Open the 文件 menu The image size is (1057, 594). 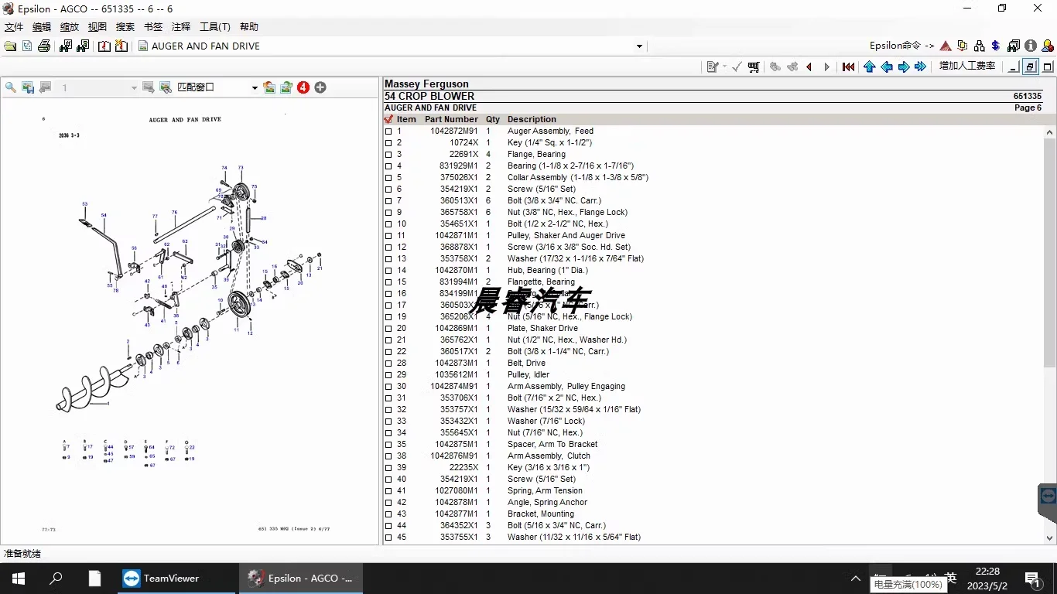(x=14, y=27)
